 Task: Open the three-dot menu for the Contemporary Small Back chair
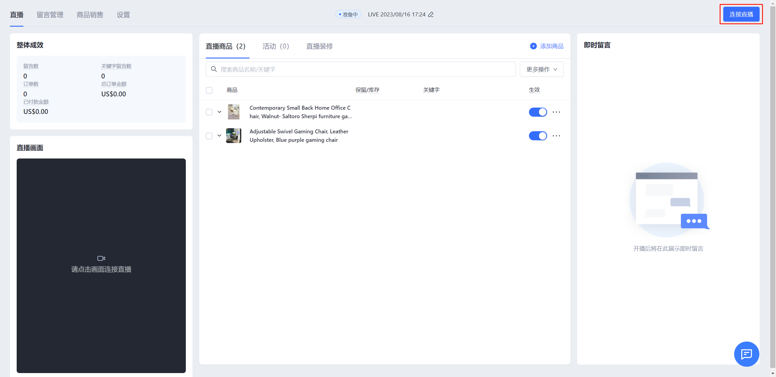coord(556,112)
